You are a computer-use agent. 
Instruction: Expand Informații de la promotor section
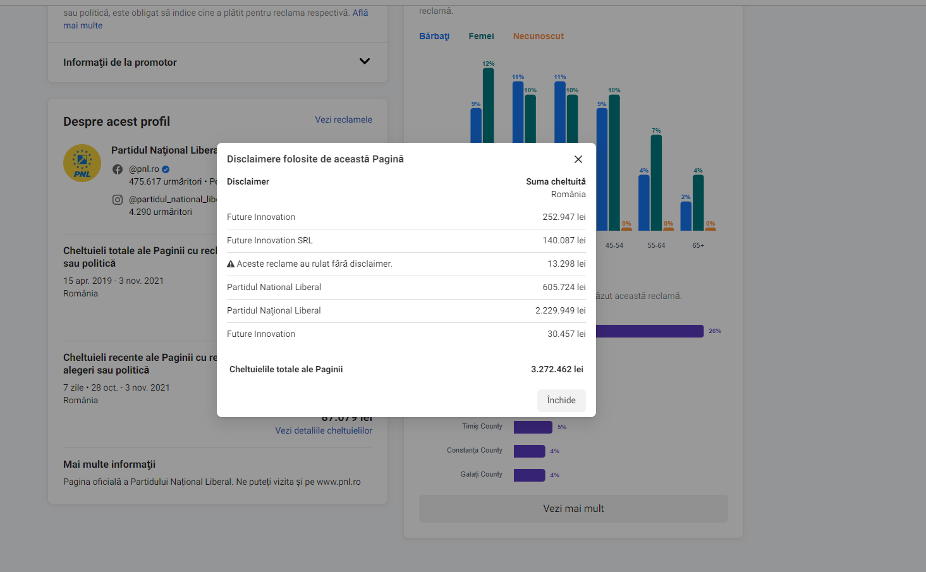coord(364,61)
